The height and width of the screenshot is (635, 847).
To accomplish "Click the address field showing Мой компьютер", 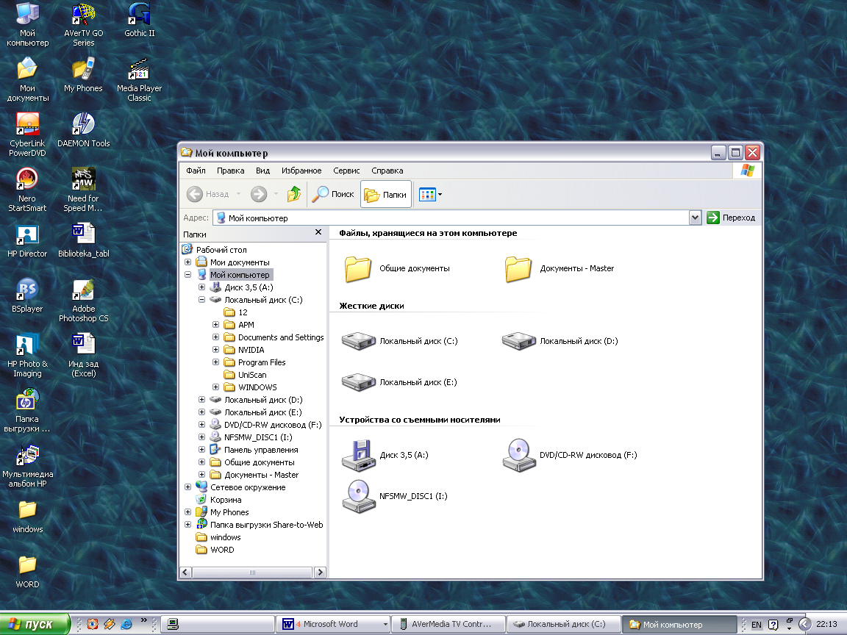I will pyautogui.click(x=451, y=218).
